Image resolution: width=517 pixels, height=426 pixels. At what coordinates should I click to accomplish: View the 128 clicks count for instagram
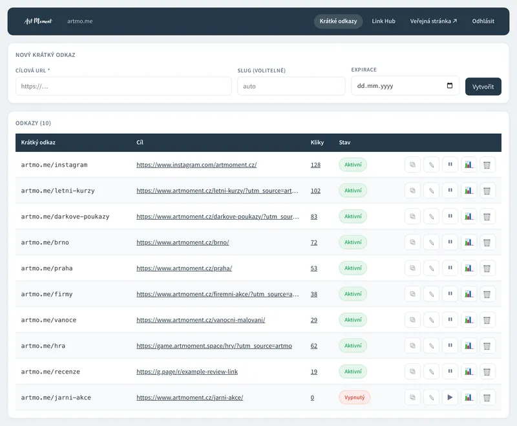[315, 165]
